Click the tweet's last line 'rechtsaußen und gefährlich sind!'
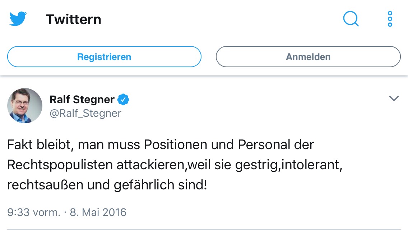Screen dimensions: 408x230 pyautogui.click(x=107, y=185)
